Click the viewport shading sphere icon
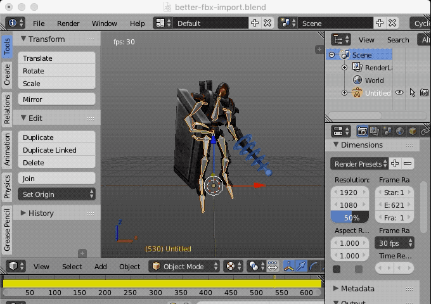The image size is (431, 304). [231, 267]
